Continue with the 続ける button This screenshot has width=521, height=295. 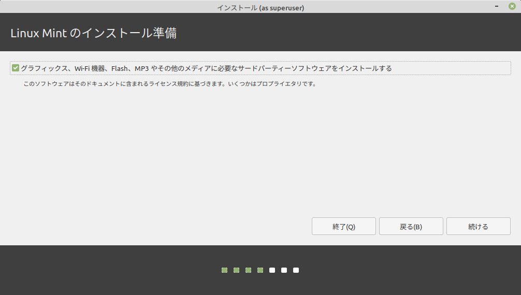(x=478, y=226)
